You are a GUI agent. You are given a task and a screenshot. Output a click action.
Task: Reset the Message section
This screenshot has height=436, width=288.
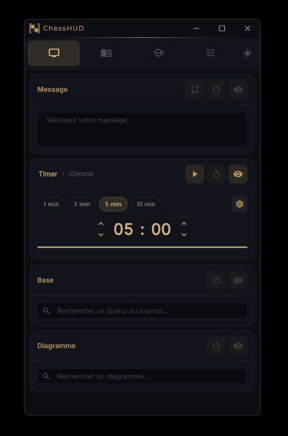point(216,90)
